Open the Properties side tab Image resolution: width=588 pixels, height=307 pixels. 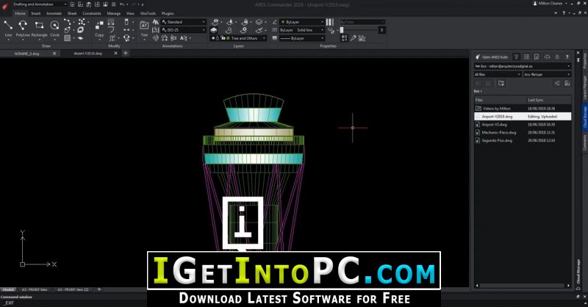click(x=584, y=61)
